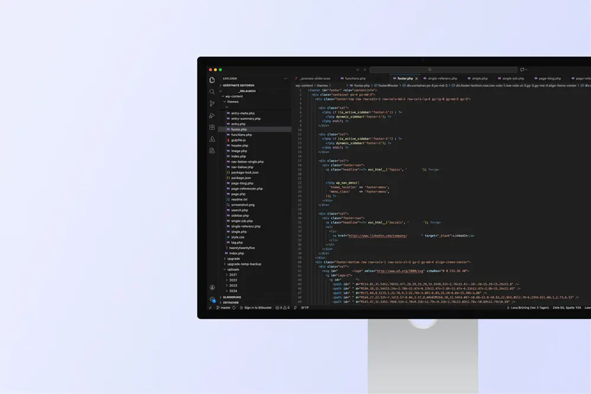Open style.css in the file tree
The image size is (591, 394).
point(238,237)
